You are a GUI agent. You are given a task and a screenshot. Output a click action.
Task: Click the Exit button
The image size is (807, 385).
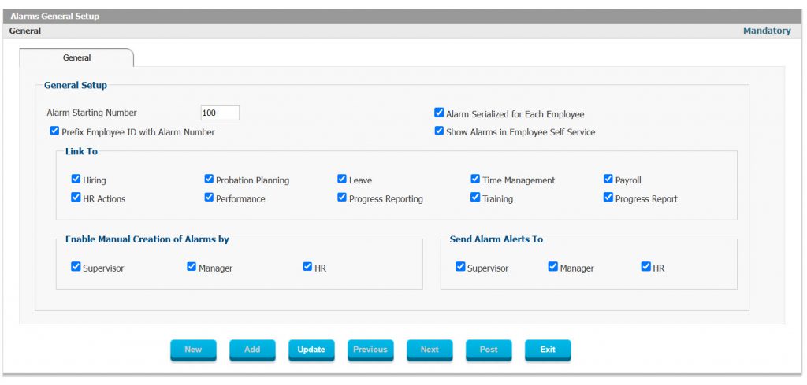pos(548,350)
